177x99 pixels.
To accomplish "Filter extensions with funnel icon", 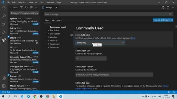I will [x=21, y=7].
